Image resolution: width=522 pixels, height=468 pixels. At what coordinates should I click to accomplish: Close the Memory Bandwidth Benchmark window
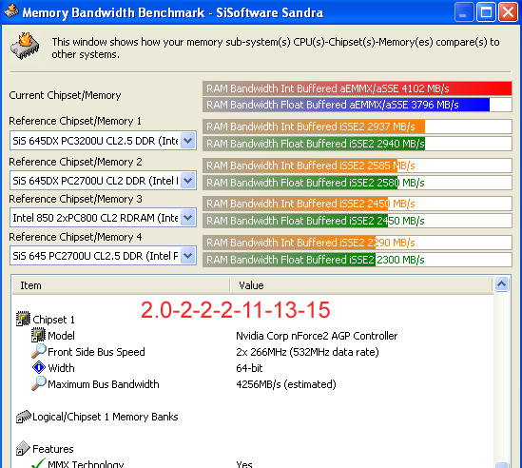click(508, 12)
